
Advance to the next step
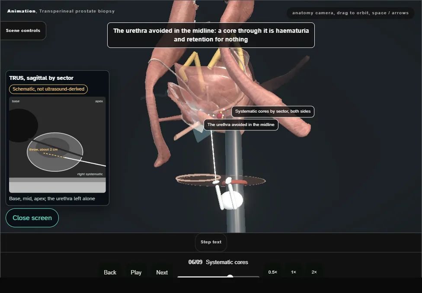[x=162, y=272]
